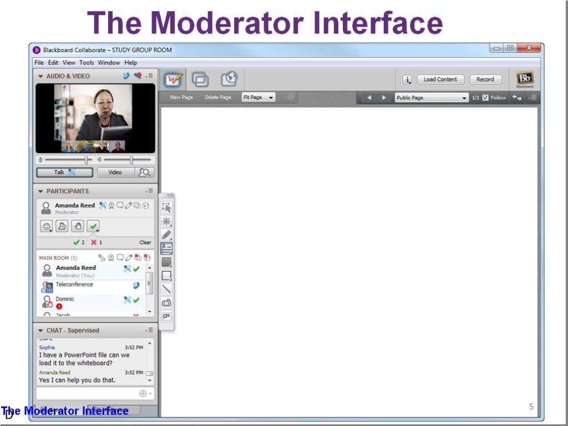Switch to Application Sharing mode
This screenshot has width=568, height=426.
tap(200, 79)
